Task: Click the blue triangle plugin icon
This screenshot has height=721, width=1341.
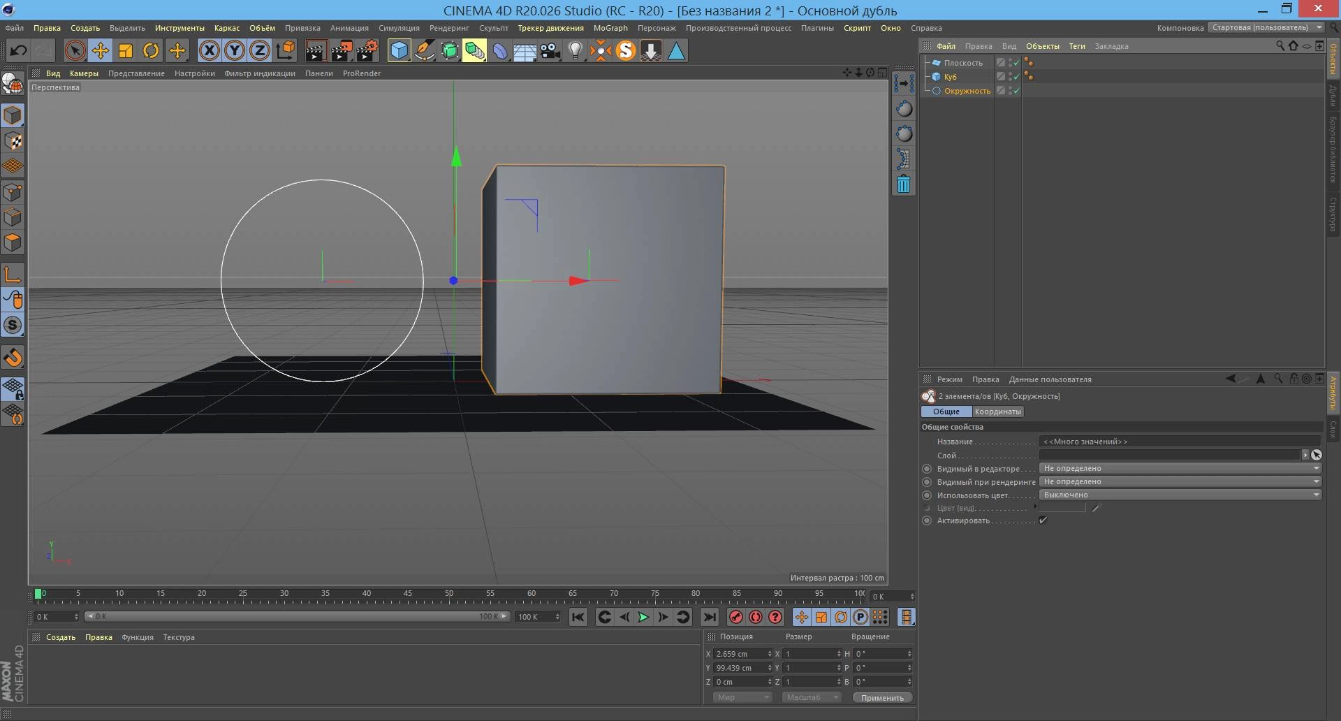Action: (676, 50)
